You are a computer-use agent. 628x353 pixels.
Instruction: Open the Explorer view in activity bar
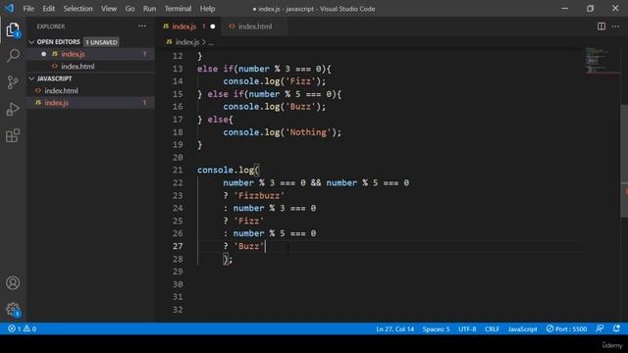pos(13,29)
